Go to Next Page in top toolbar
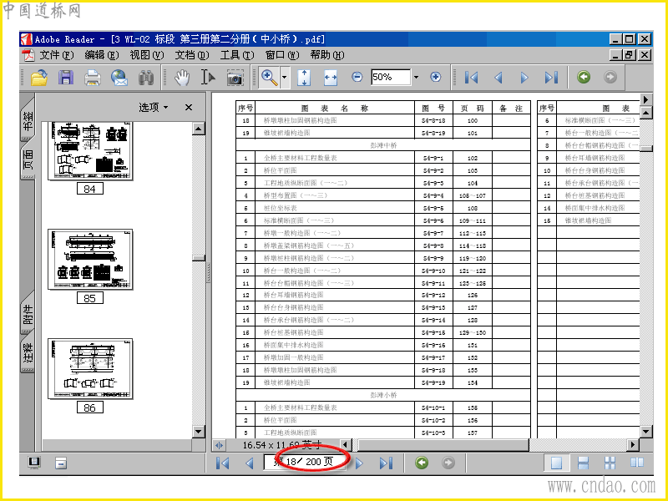Screen dimensions: 668x501 coord(524,77)
